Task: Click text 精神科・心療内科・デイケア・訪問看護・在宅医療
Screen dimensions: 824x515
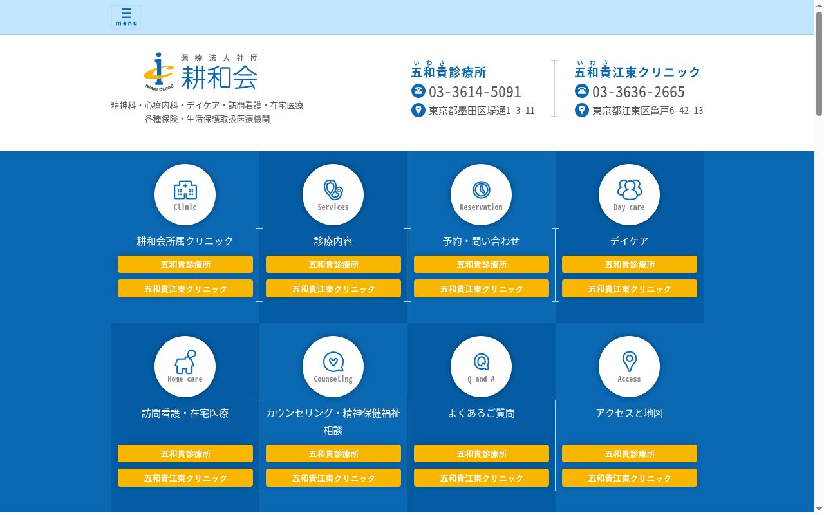Action: click(207, 105)
